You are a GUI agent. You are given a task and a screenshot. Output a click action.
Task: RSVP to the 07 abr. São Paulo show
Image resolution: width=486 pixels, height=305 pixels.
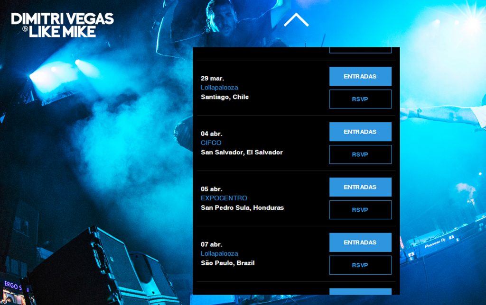[360, 265]
